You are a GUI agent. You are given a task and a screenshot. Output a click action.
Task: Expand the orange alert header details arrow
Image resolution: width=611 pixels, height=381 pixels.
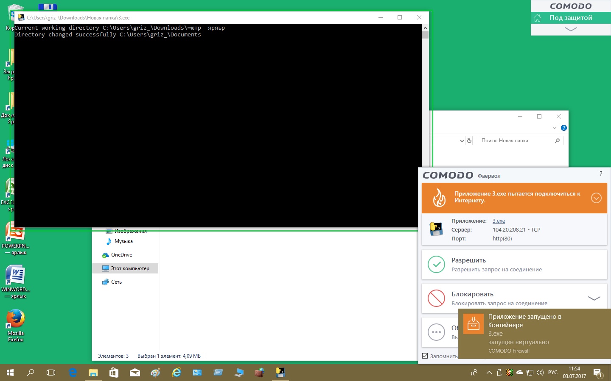(x=596, y=198)
